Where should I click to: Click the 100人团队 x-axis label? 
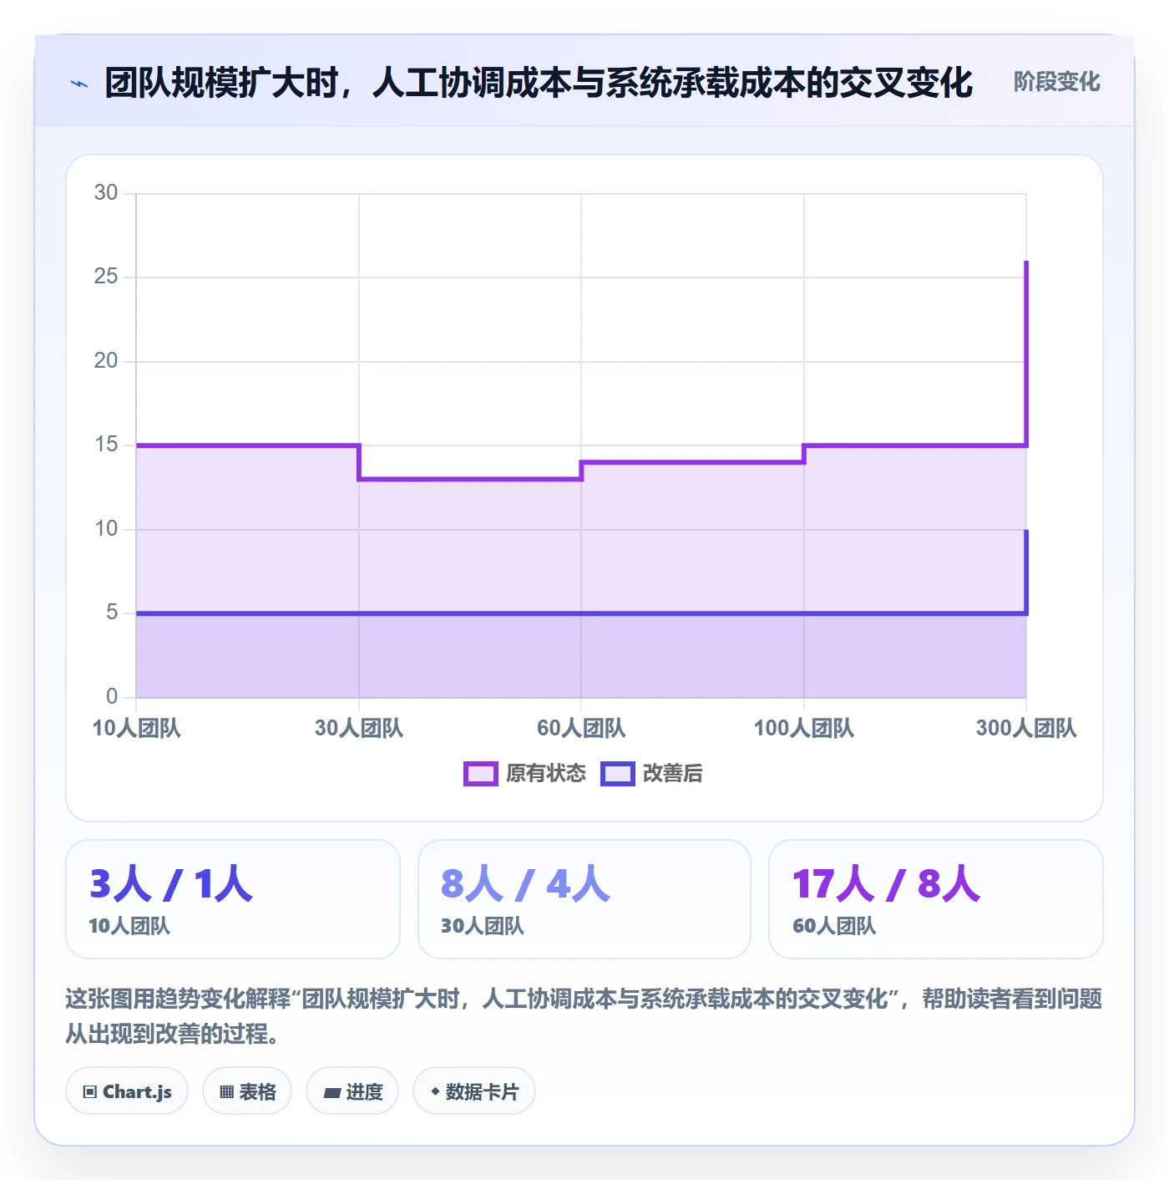click(x=804, y=729)
